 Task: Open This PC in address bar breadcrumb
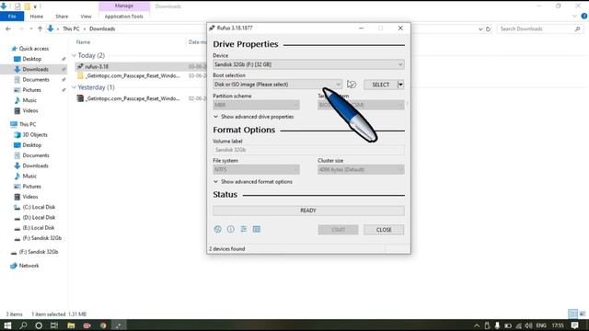(x=71, y=29)
